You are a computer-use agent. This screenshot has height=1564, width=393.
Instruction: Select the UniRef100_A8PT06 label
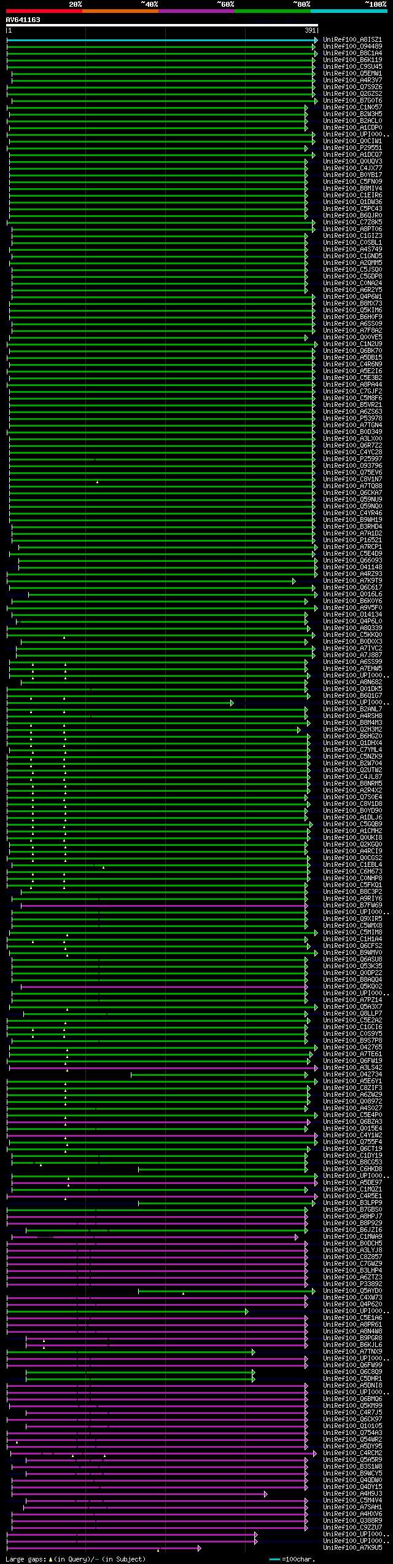coord(352,229)
